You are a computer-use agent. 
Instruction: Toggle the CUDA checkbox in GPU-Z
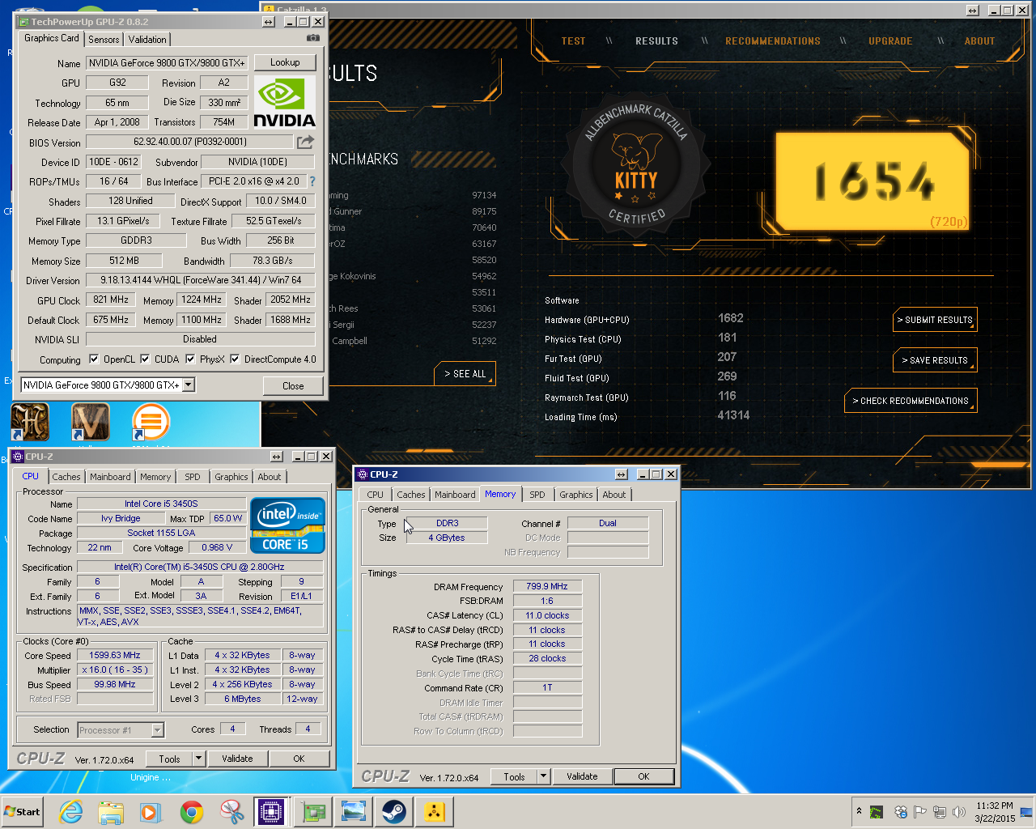(145, 359)
